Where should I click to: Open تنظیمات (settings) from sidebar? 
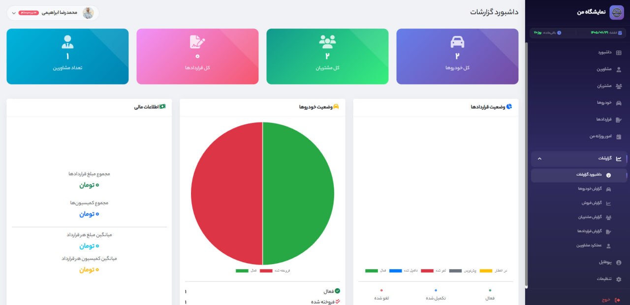(579, 279)
